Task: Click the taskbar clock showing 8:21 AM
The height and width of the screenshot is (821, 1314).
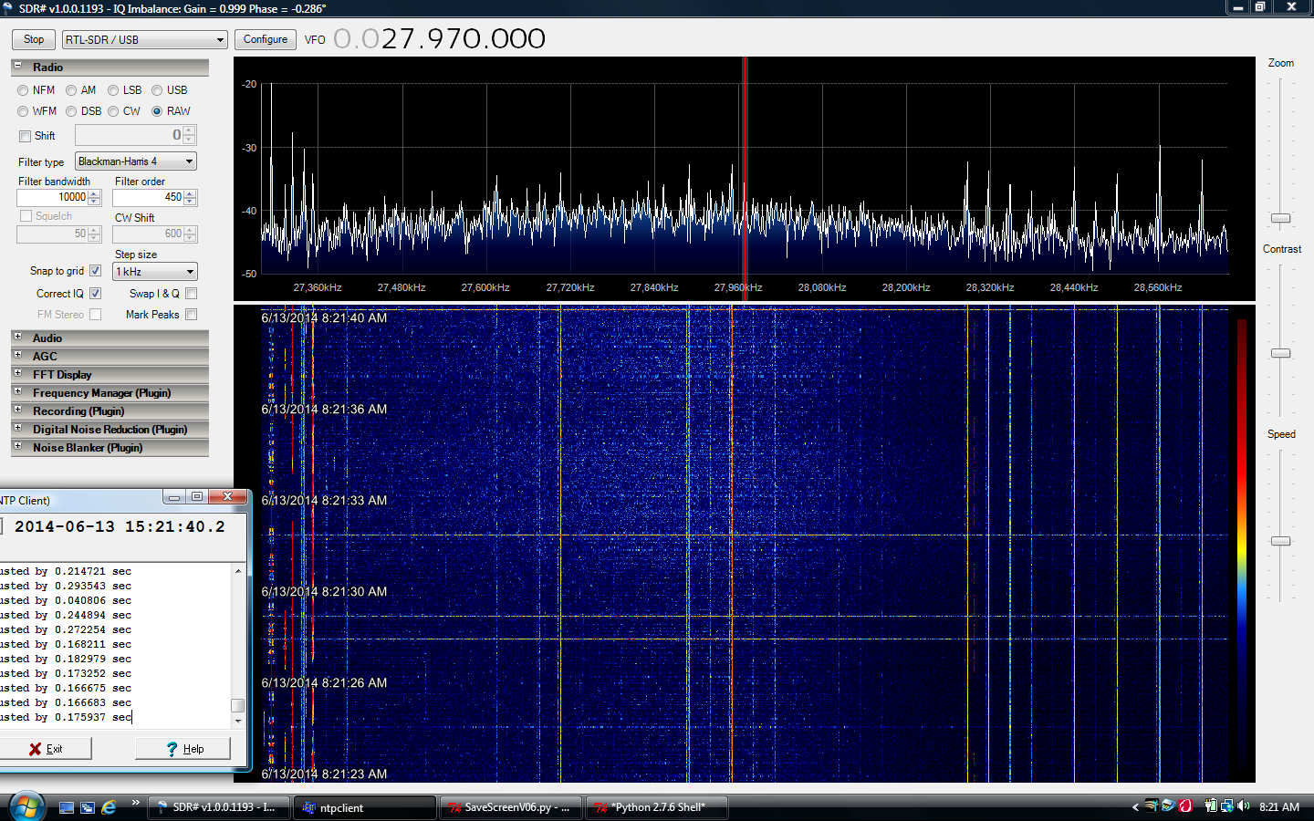Action: click(x=1279, y=806)
